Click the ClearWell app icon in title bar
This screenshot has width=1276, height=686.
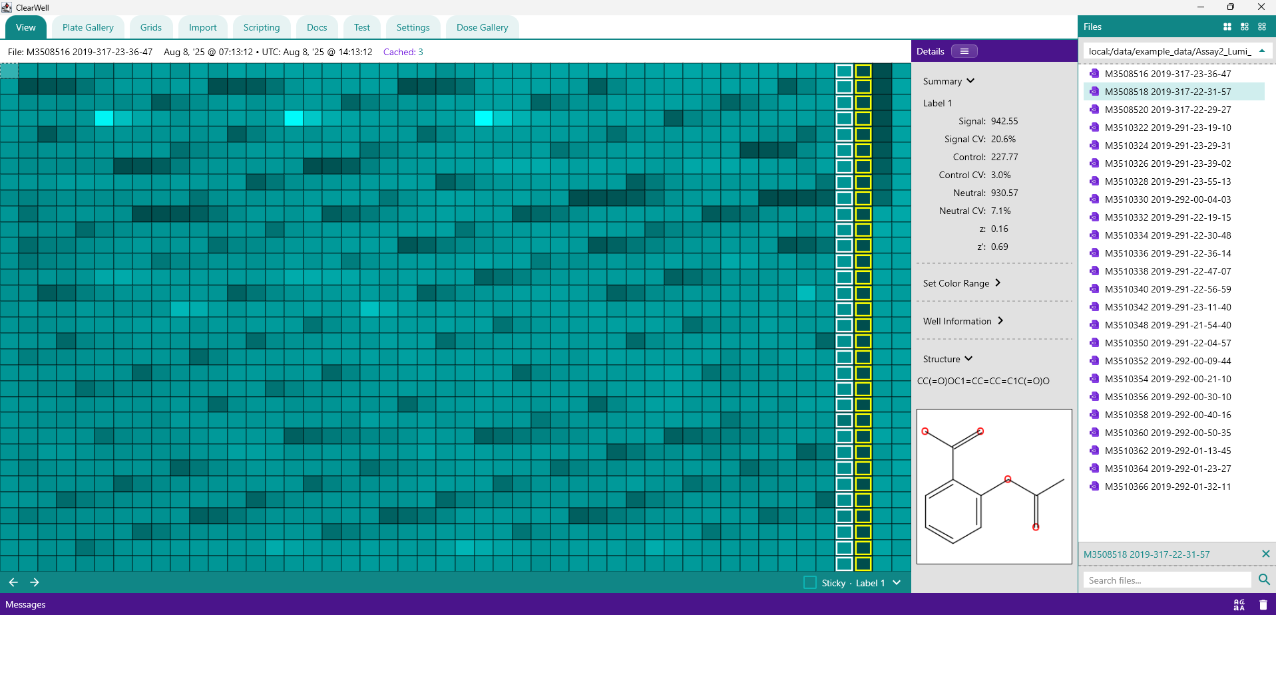(x=7, y=7)
